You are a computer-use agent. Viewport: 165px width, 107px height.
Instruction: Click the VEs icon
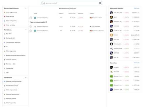tap(4, 73)
